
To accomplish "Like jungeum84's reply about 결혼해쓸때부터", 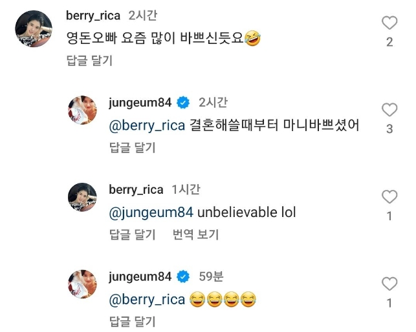I will tap(389, 110).
